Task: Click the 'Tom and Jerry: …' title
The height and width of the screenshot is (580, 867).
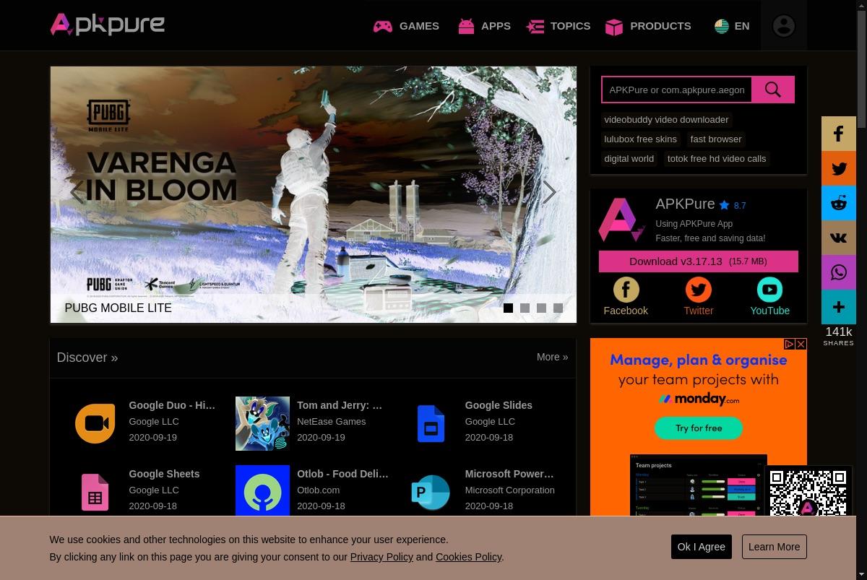Action: (x=340, y=405)
